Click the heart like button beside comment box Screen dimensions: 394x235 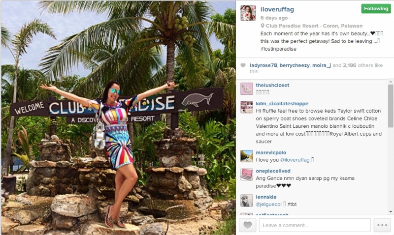point(248,225)
